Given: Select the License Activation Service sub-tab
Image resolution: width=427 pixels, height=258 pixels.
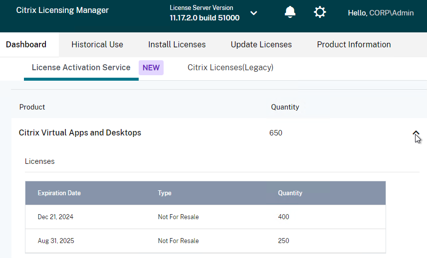Looking at the screenshot, I should point(81,67).
